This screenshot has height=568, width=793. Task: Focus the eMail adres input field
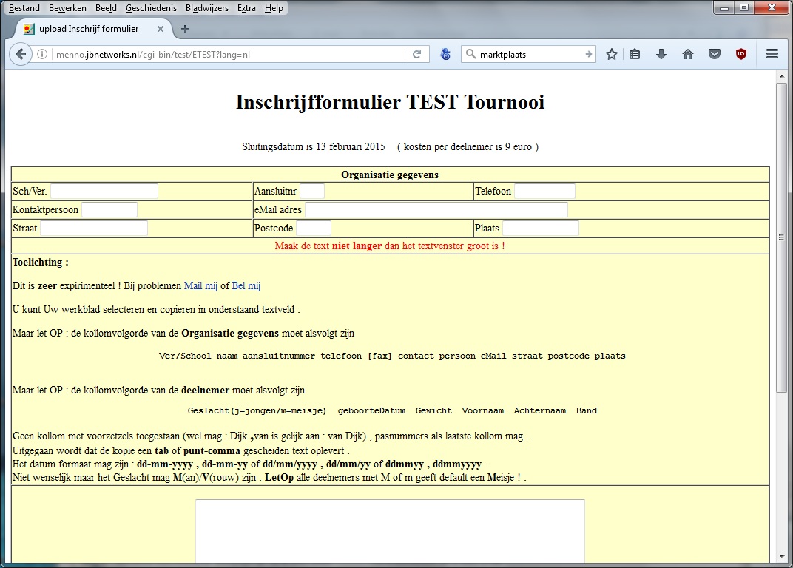[x=436, y=210]
